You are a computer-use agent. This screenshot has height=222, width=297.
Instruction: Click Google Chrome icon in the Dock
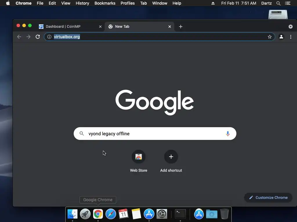coord(98,214)
